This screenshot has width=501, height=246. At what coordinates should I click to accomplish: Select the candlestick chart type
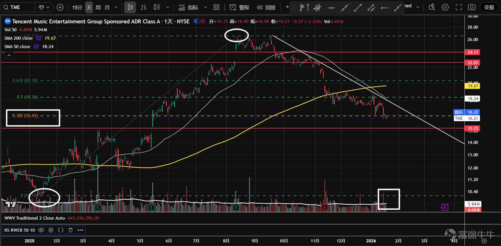point(130,7)
